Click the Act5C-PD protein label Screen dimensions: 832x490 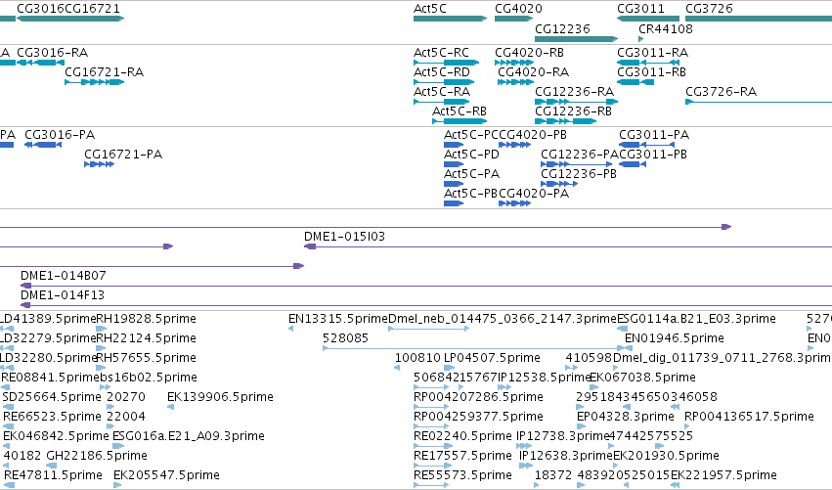tap(471, 155)
